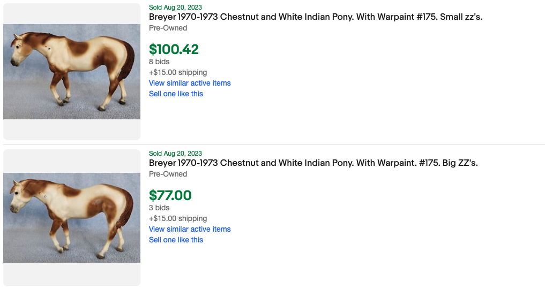
Task: Click the $100.42 sold price
Action: pyautogui.click(x=174, y=49)
